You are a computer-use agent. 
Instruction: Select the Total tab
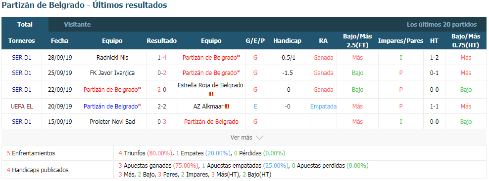click(x=25, y=24)
